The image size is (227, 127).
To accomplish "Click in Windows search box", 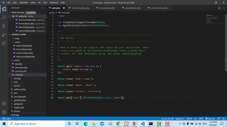I will pos(37,124).
